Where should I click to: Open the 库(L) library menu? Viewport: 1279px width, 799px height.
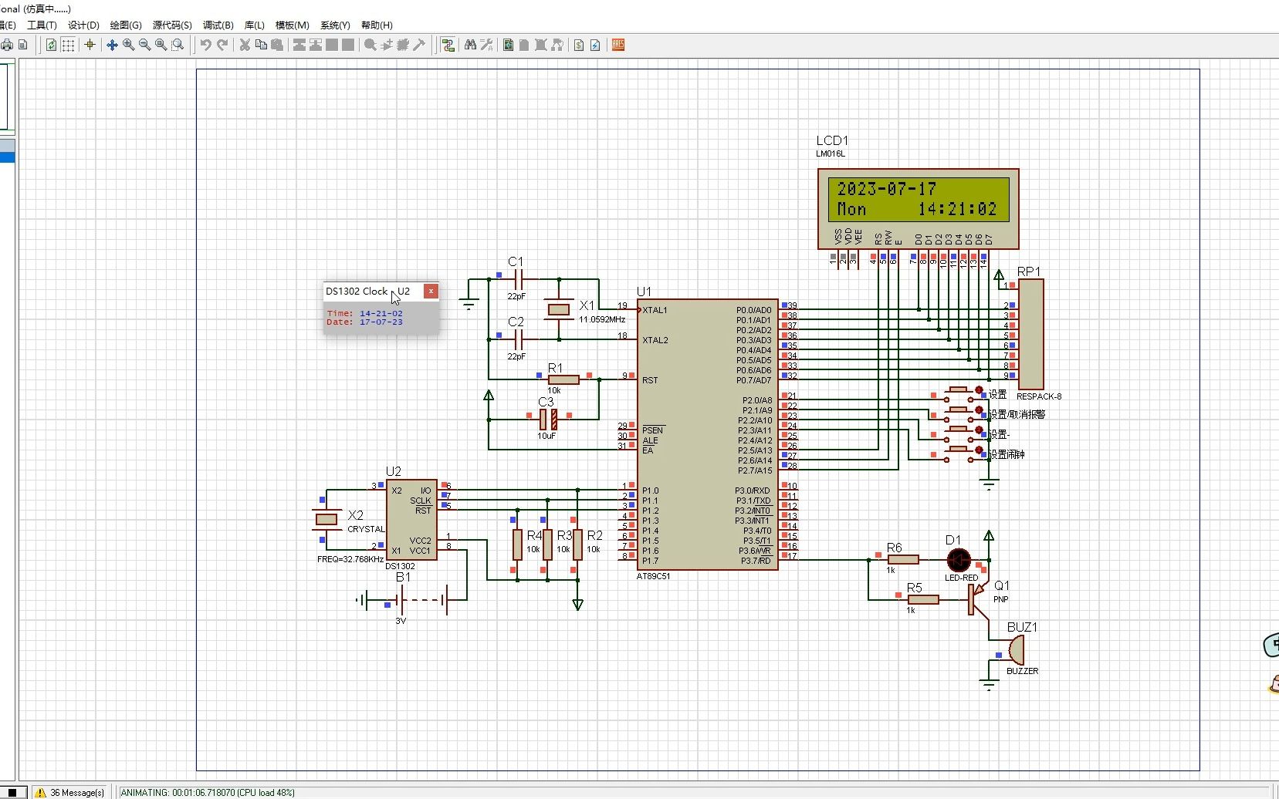click(254, 25)
